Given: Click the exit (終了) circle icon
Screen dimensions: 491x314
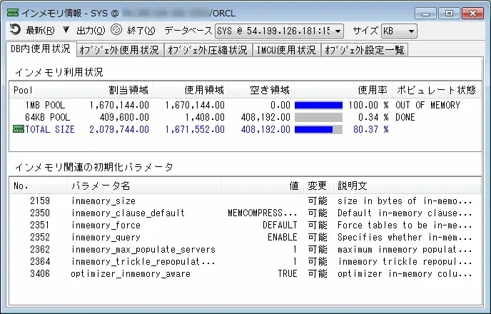Looking at the screenshot, I should click(x=116, y=31).
